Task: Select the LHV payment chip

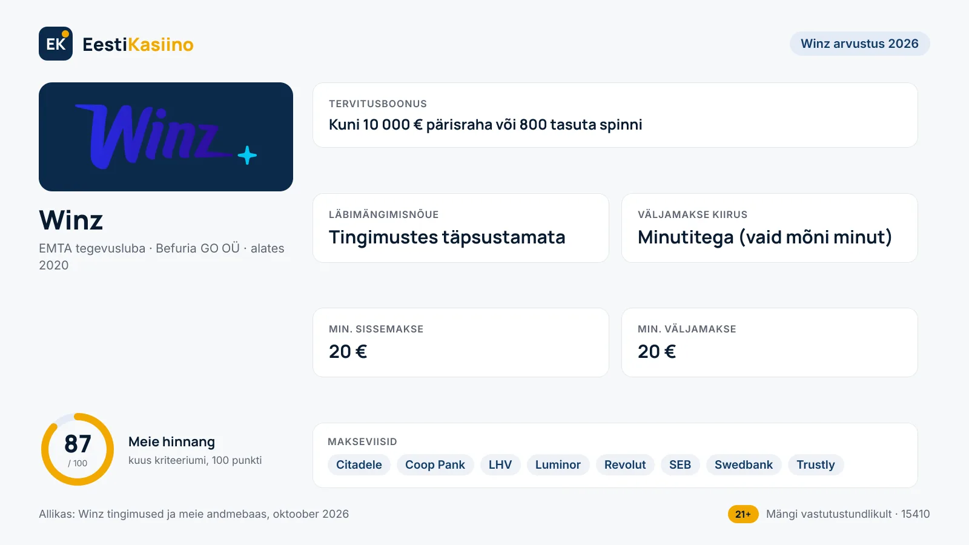Action: (x=500, y=465)
